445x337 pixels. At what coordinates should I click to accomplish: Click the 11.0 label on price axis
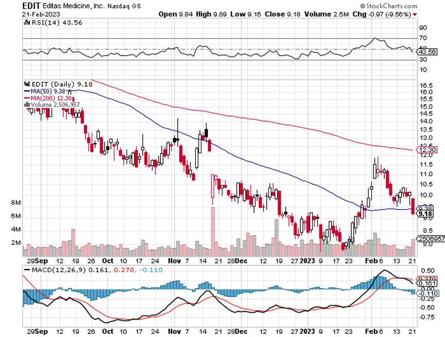point(426,174)
